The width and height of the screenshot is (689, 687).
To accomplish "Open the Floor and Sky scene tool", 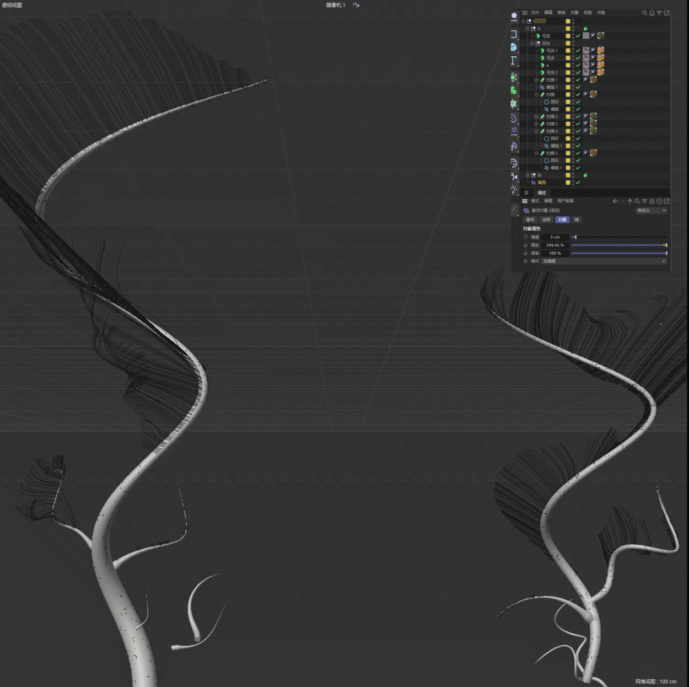I will tap(513, 163).
